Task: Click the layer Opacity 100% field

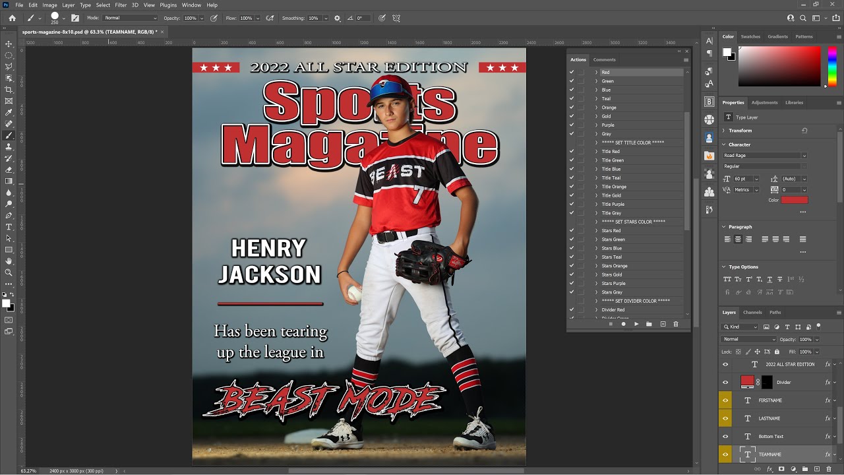Action: tap(805, 339)
